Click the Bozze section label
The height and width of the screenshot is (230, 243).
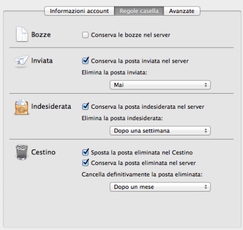[41, 35]
